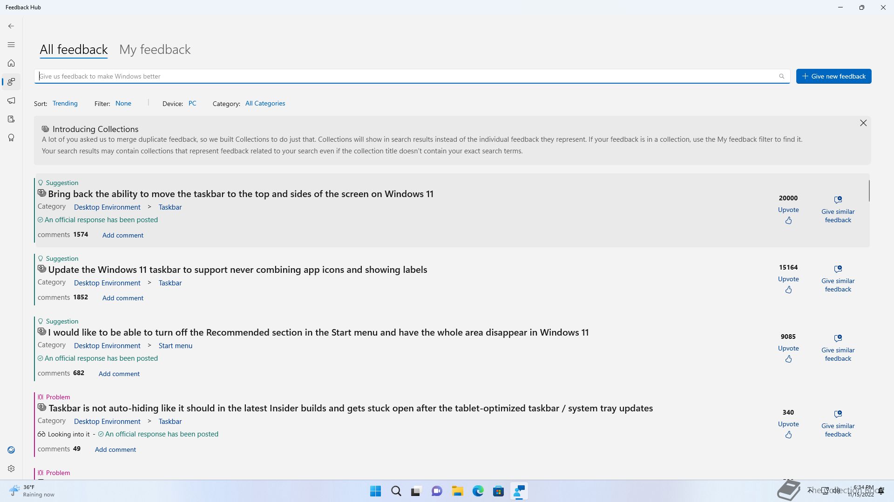Open the weather widget showing 36°F
The height and width of the screenshot is (502, 894).
32,491
